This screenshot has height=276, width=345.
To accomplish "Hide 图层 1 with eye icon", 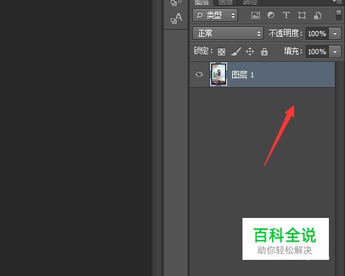I will [x=199, y=74].
